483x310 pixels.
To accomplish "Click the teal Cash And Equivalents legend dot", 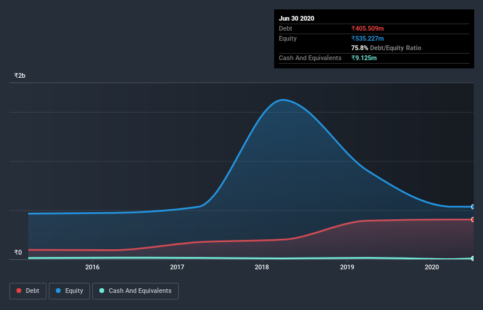I will pyautogui.click(x=102, y=291).
